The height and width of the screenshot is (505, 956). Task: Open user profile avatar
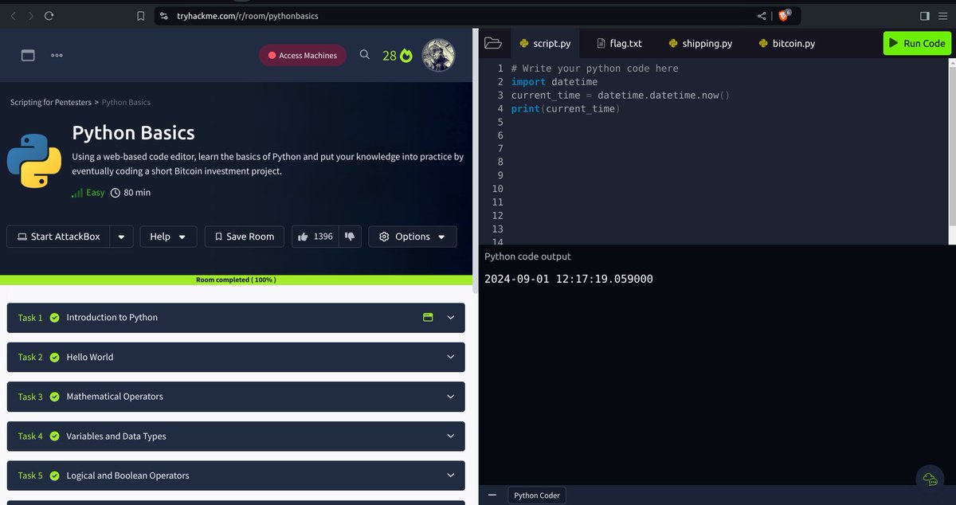(x=438, y=55)
